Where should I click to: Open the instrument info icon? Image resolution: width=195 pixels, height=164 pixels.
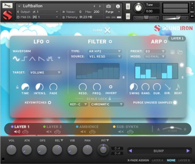tap(118, 6)
